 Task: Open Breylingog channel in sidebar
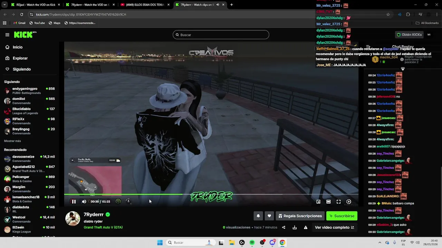[29, 131]
